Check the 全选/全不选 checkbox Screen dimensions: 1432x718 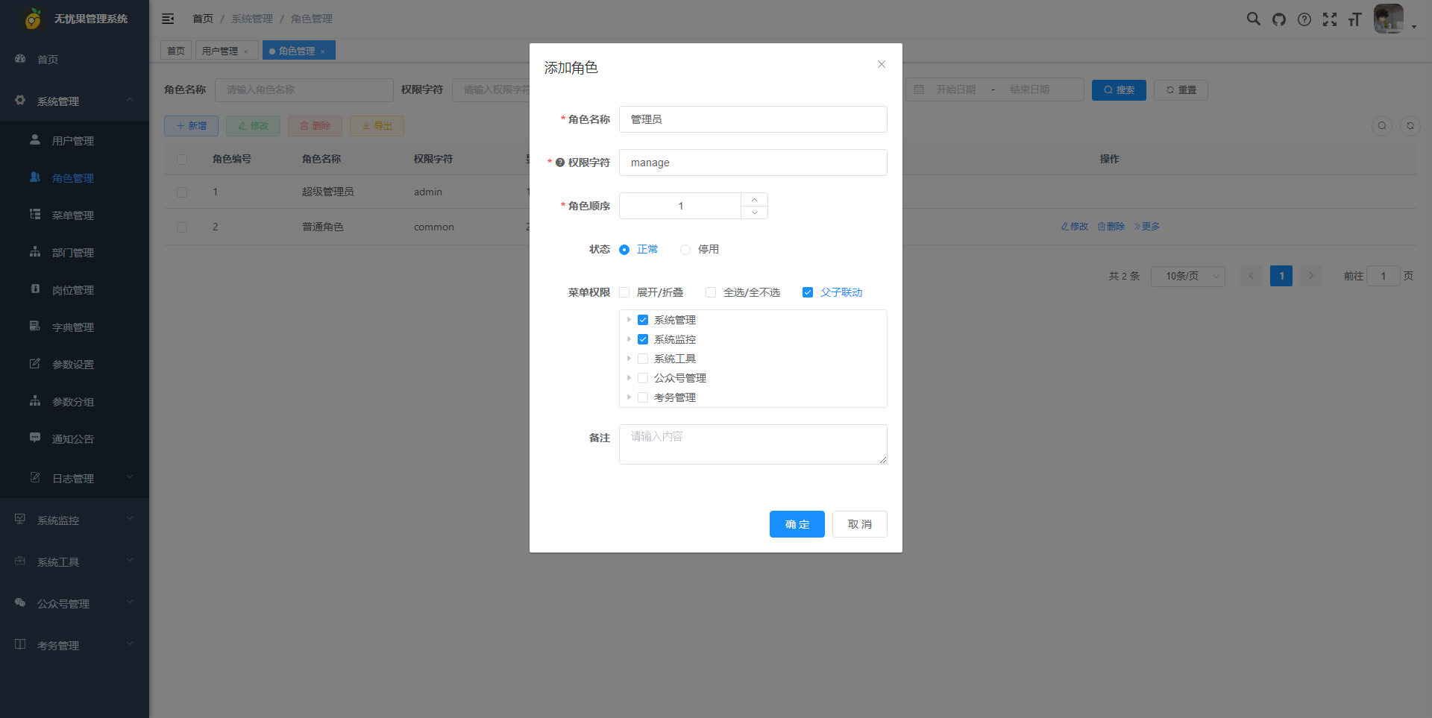coord(711,292)
